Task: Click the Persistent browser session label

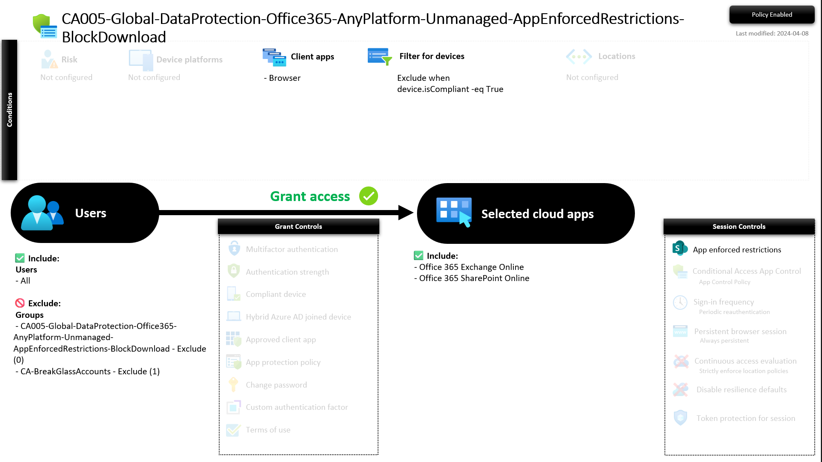Action: (740, 331)
